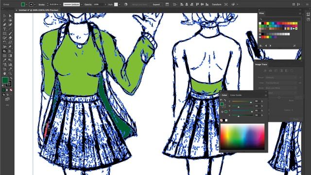311x175 pixels.
Task: Open the Fill color dropdown in control bar
Action: tap(26, 4)
